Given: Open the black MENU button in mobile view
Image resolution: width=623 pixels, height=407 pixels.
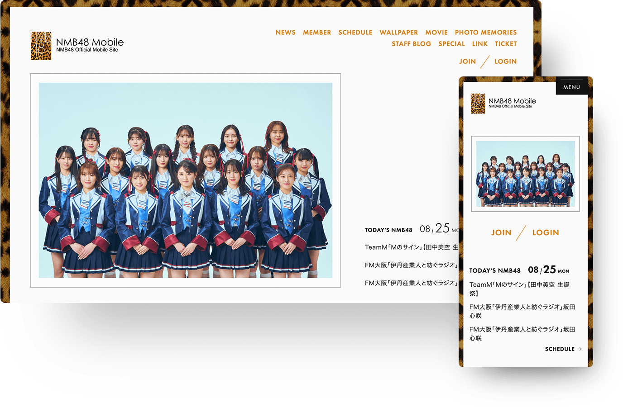Looking at the screenshot, I should 571,87.
